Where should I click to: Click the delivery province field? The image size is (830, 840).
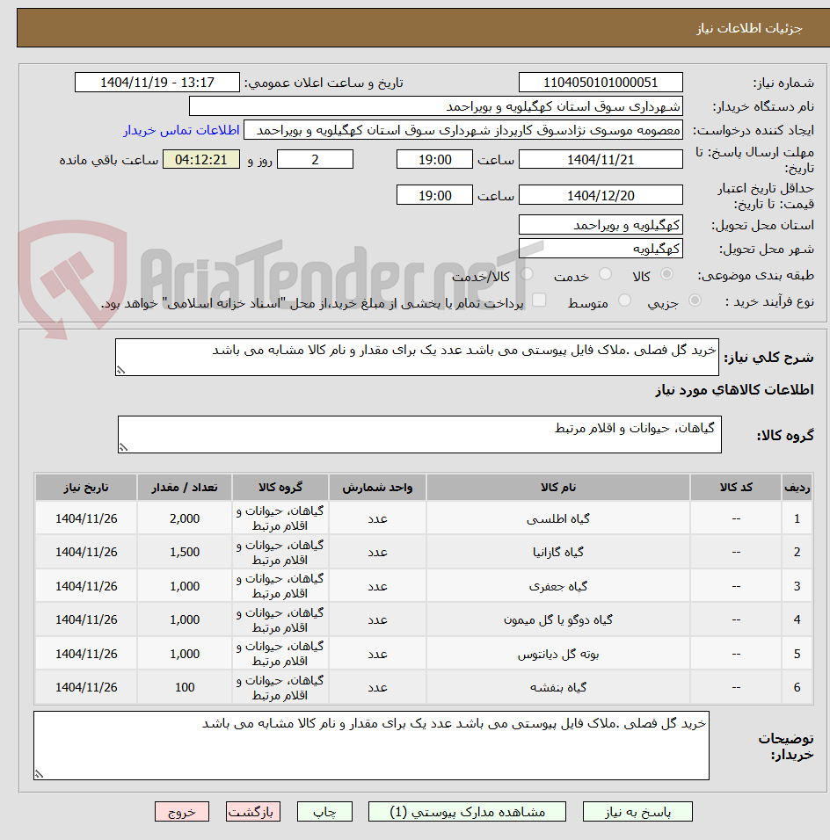601,224
